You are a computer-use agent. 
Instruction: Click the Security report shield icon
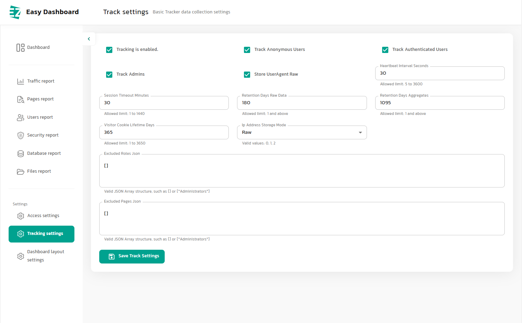tap(20, 135)
